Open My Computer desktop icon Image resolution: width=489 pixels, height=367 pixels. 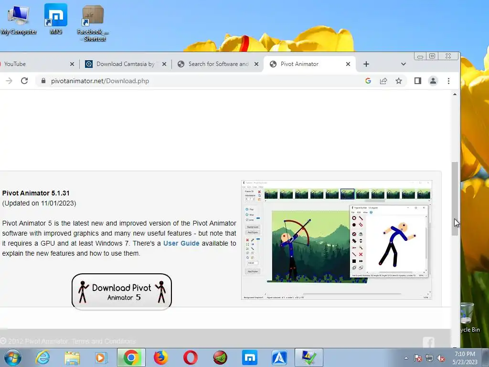coord(19,20)
